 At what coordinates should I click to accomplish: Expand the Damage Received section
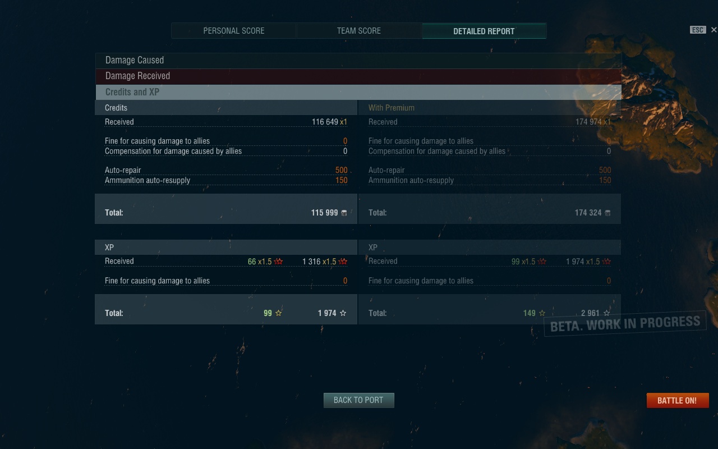click(x=358, y=76)
